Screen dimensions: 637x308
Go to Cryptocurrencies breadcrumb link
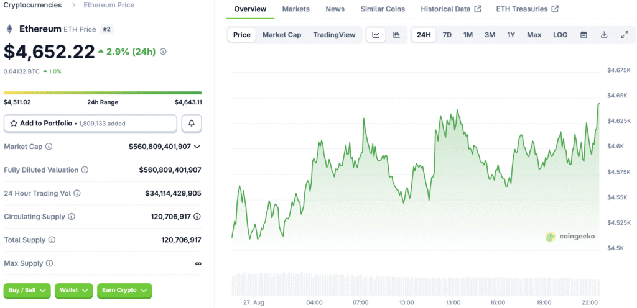pos(32,5)
